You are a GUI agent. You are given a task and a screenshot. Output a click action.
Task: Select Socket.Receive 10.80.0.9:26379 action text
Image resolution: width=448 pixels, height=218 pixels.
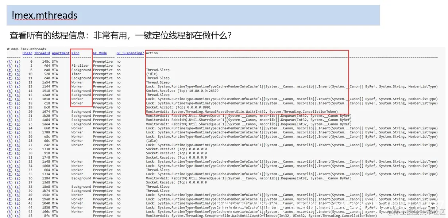tap(182, 91)
